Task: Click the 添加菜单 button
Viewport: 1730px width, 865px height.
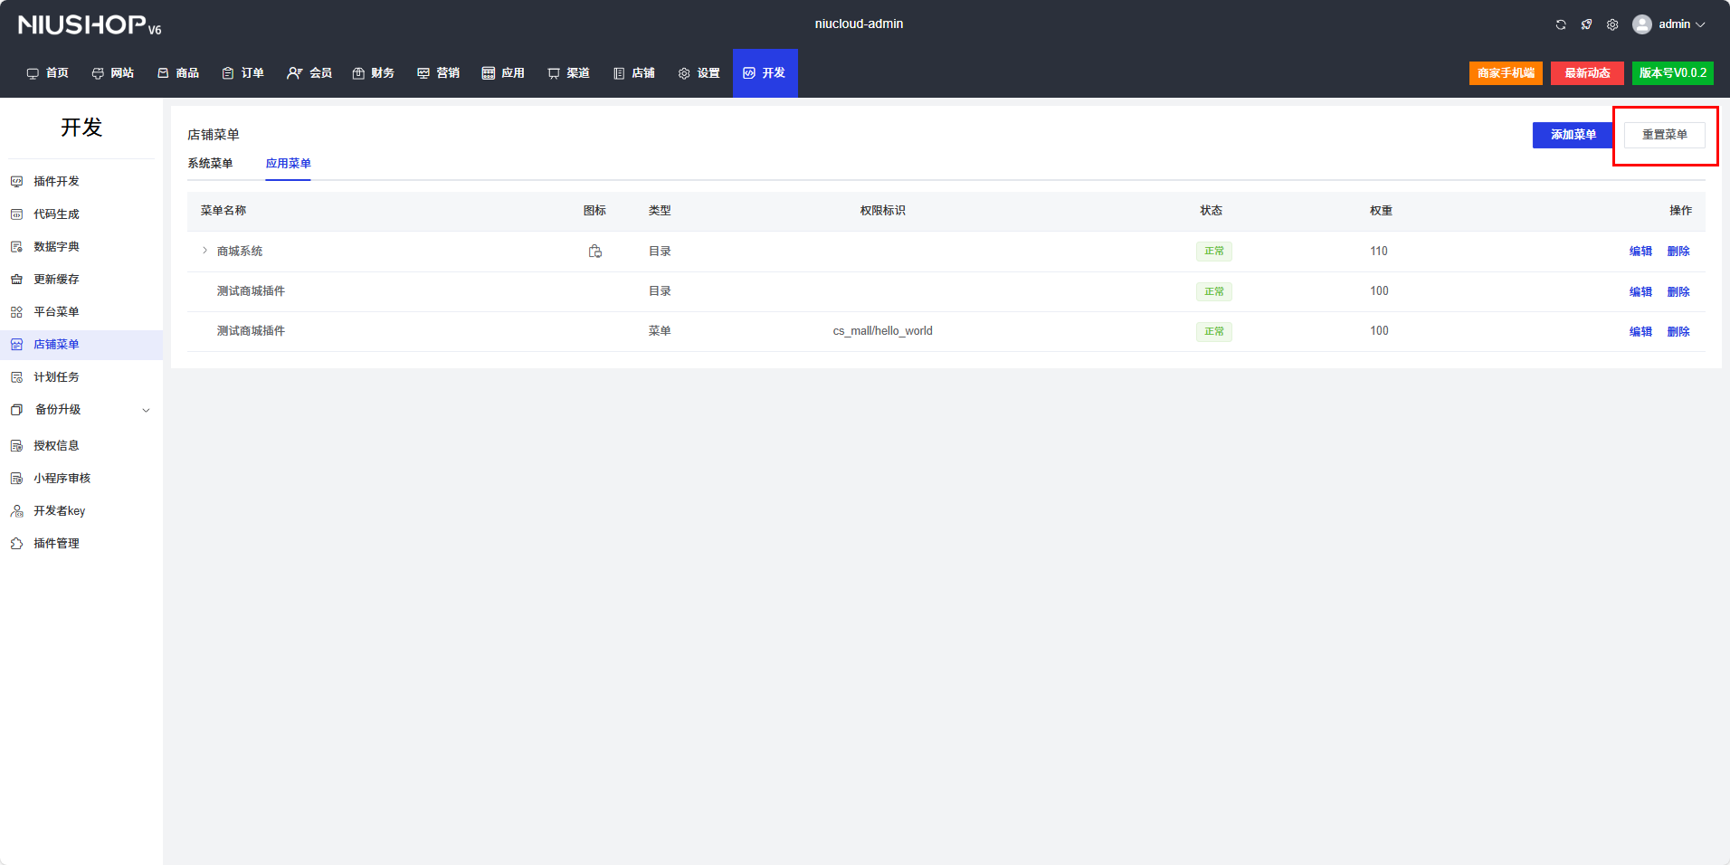Action: click(1573, 135)
